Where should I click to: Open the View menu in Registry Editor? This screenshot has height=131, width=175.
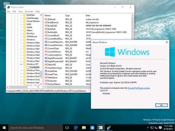tap(20, 11)
